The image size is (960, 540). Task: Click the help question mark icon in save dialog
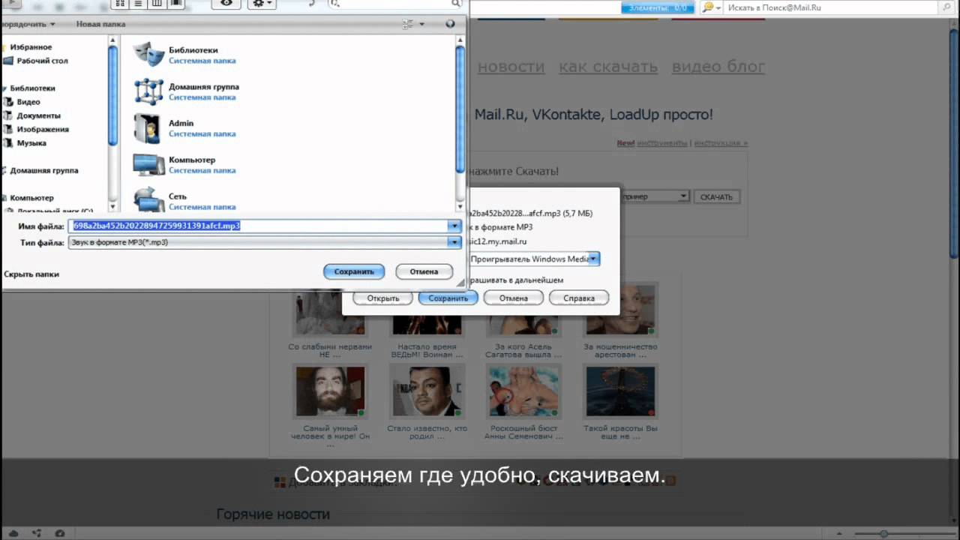[x=450, y=24]
